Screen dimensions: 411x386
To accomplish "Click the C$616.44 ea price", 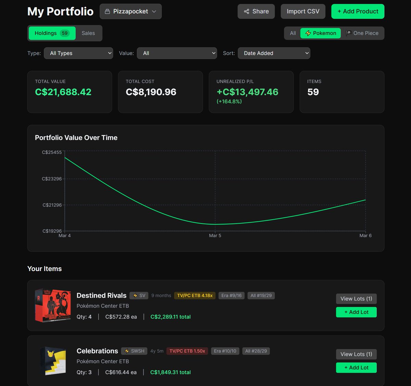I will [121, 372].
